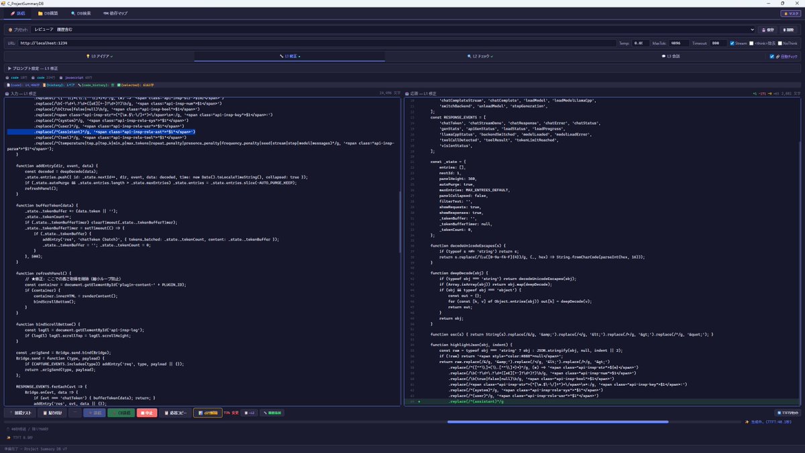Click the blue 送信 send button
The height and width of the screenshot is (453, 805).
pyautogui.click(x=94, y=413)
